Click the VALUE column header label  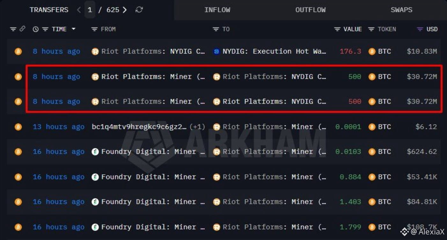[353, 29]
